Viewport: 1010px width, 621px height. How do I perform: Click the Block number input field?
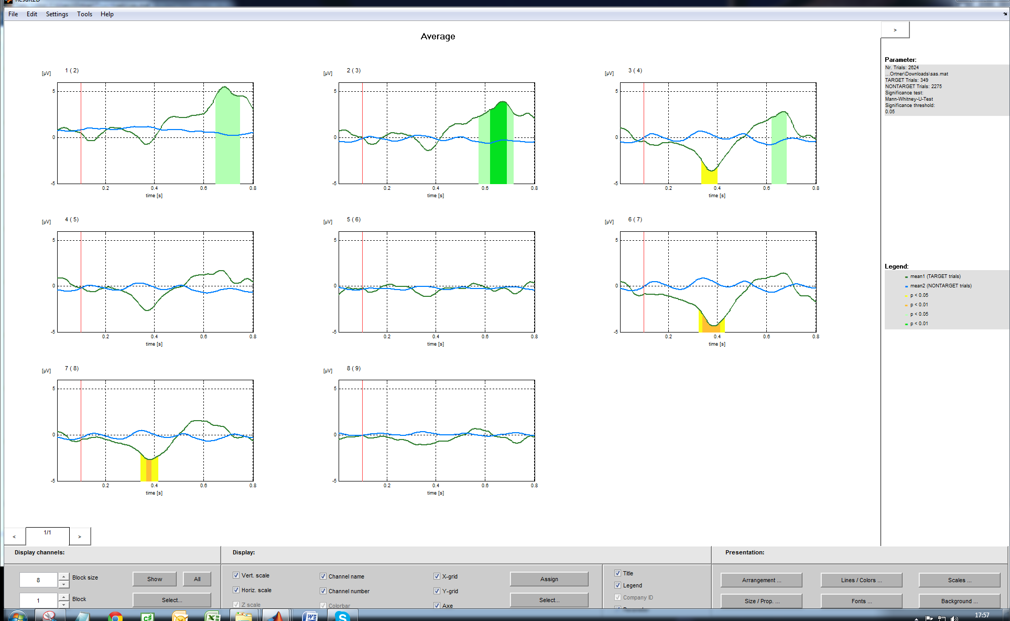tap(38, 601)
